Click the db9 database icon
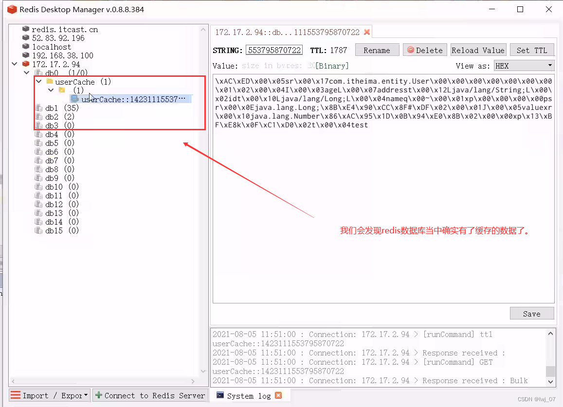This screenshot has height=407, width=563. click(x=38, y=178)
